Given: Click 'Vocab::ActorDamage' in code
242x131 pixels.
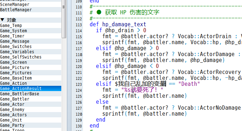Looking at the screenshot, I should coord(206,54).
